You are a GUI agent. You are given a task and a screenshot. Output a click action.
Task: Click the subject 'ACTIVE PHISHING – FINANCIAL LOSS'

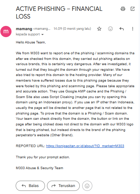[x=59, y=13]
